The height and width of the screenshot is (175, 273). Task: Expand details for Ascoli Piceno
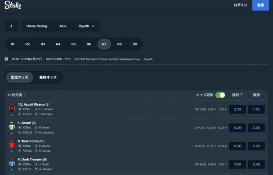(x=12, y=115)
